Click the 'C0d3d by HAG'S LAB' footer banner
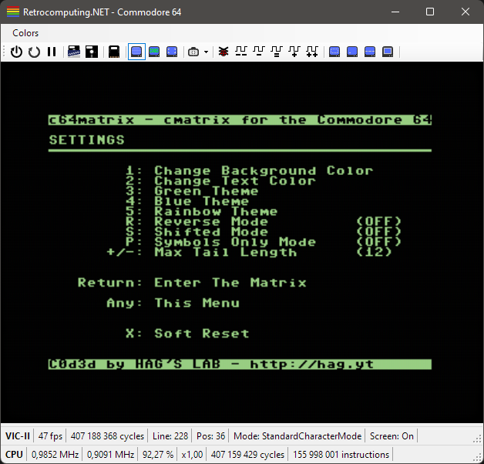Screen dimensions: 484x464 (240, 365)
